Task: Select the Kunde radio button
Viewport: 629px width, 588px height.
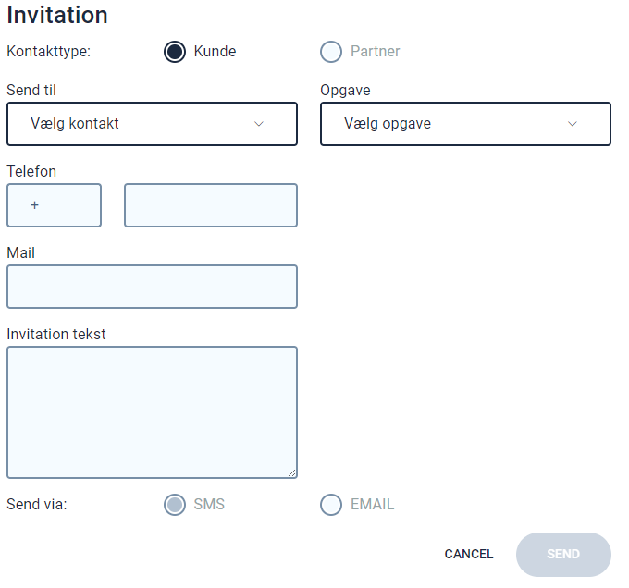Action: [x=175, y=52]
